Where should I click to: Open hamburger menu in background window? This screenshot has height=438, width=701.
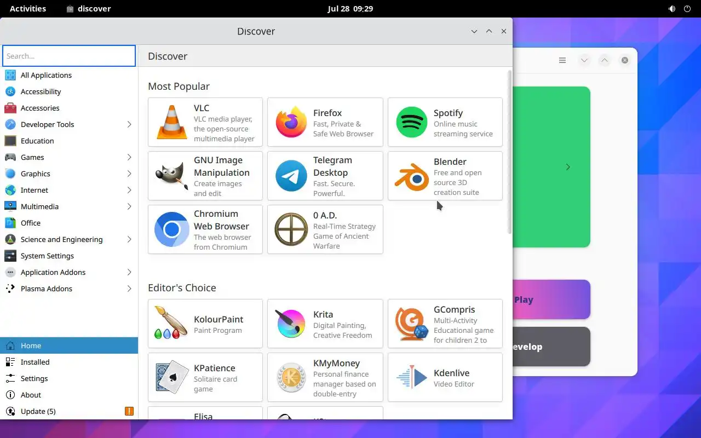[x=562, y=60]
